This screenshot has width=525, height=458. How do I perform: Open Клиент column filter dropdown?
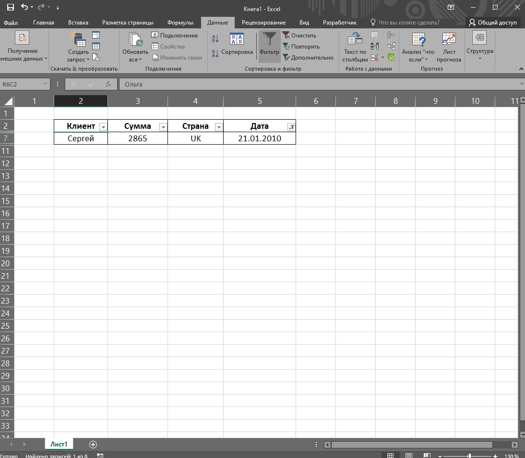(103, 127)
